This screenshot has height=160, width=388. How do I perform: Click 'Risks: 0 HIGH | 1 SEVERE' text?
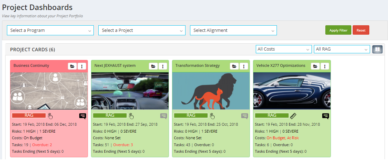click(x=196, y=131)
